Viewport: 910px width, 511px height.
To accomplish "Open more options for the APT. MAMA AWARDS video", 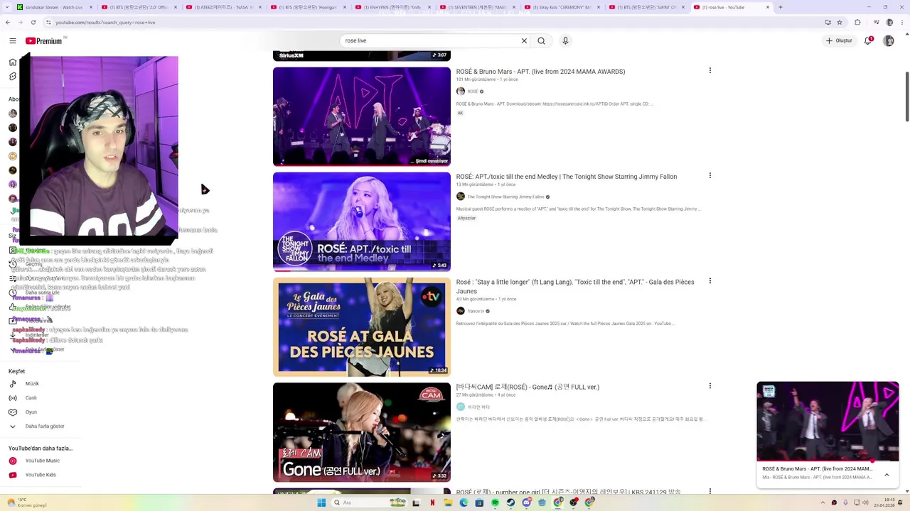I will pos(710,70).
